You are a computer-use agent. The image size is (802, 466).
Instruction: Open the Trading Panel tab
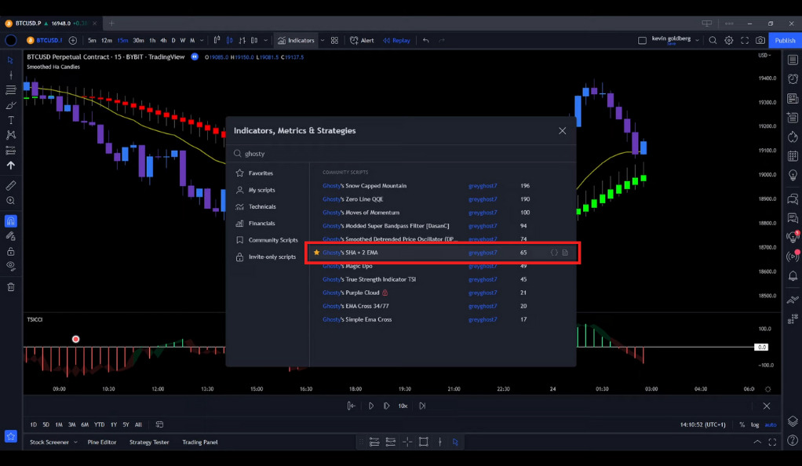200,442
